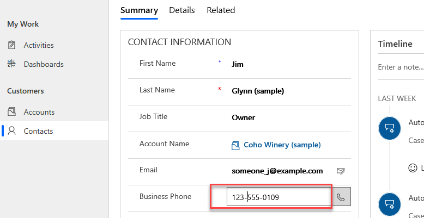
Task: Click the Timeline heading
Action: (395, 44)
